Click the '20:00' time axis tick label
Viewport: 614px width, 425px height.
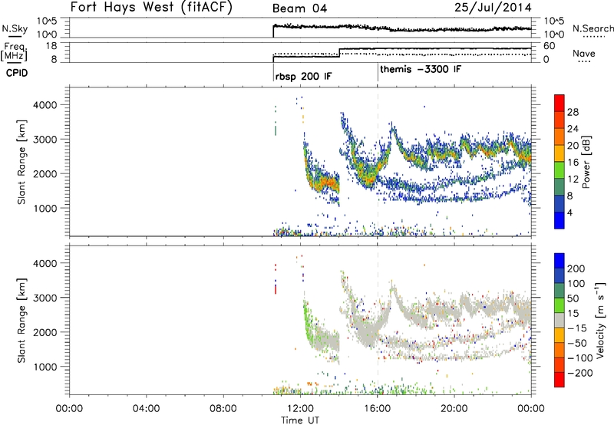[x=454, y=408]
